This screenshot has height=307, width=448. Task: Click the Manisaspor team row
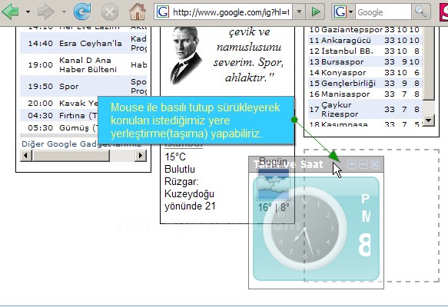point(365,94)
